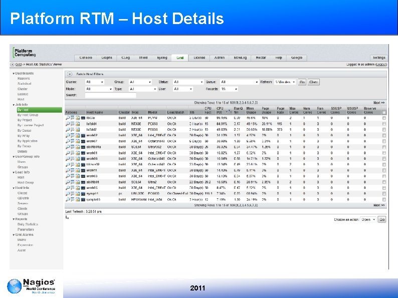Viewport: 398px width, 298px height.
Task: Click the graph icon in the work11 row
Action: pos(78,170)
